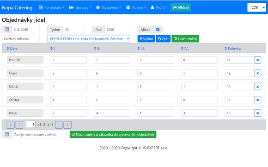Go to previous page of the table

[19, 125]
